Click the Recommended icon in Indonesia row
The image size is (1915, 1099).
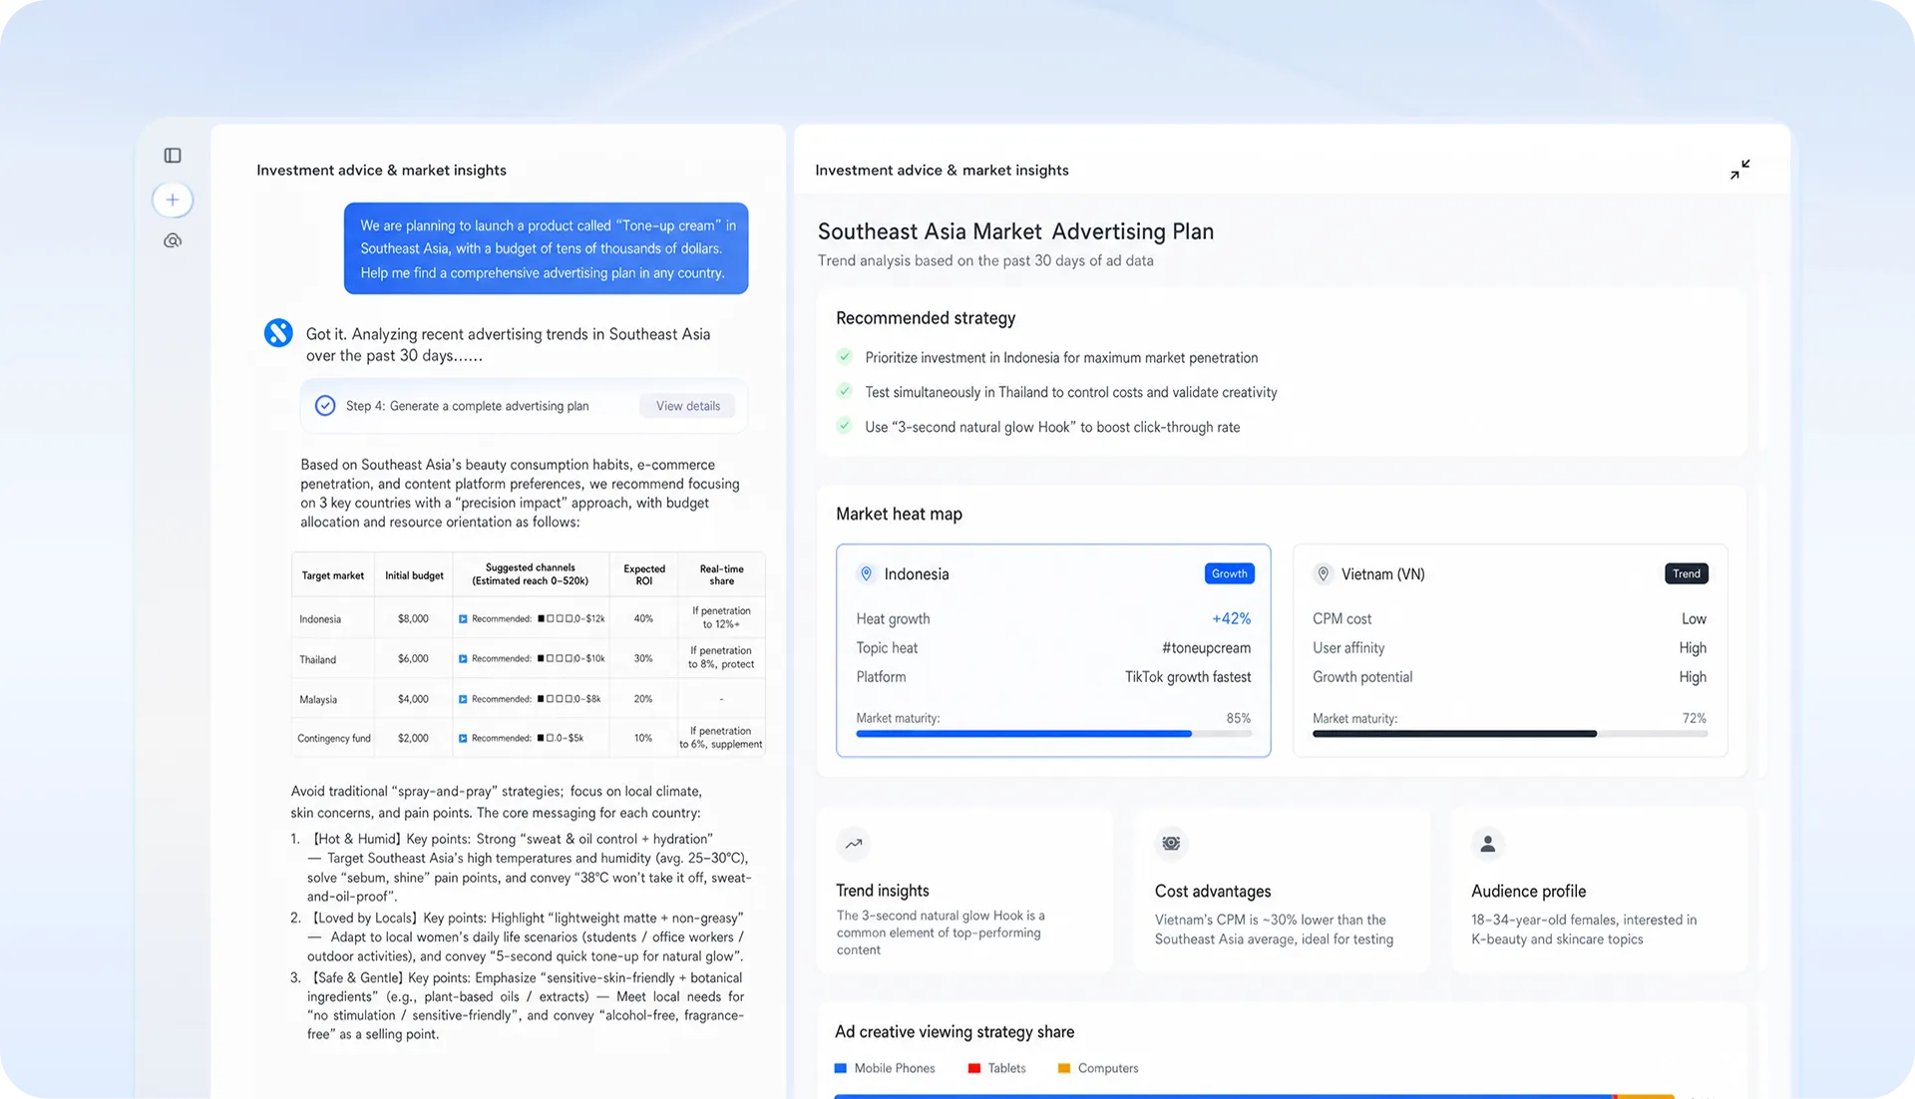click(x=463, y=619)
